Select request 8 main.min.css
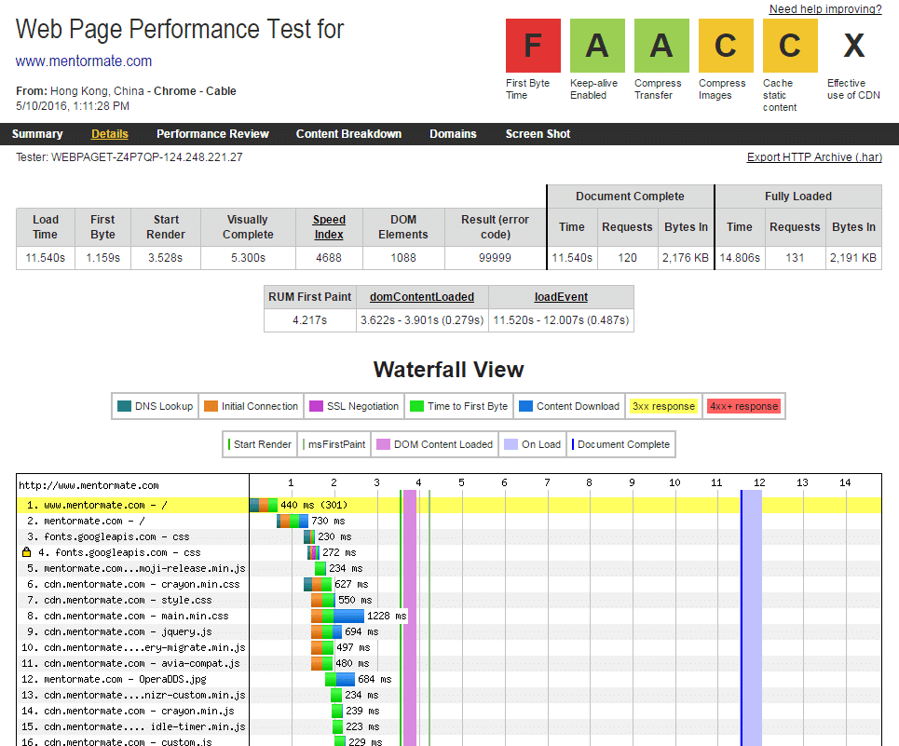Screen dimensions: 899x746 128,616
